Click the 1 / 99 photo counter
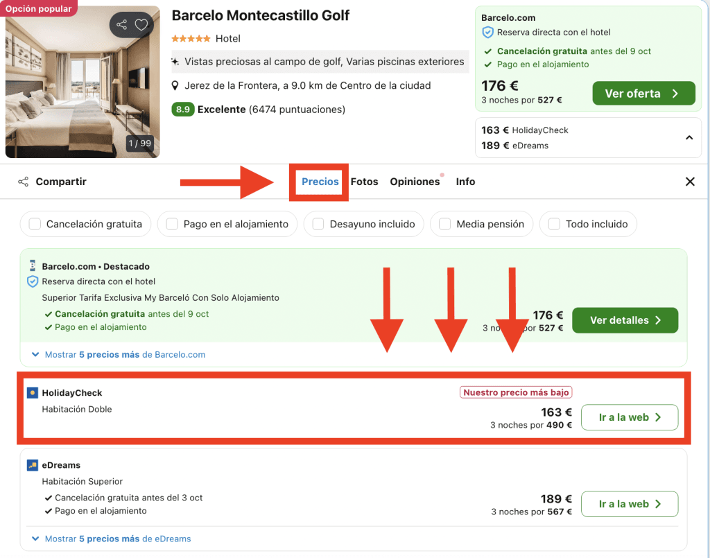This screenshot has width=710, height=558. point(140,143)
